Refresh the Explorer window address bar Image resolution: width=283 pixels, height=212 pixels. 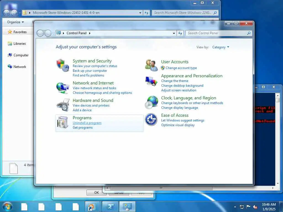(x=146, y=13)
